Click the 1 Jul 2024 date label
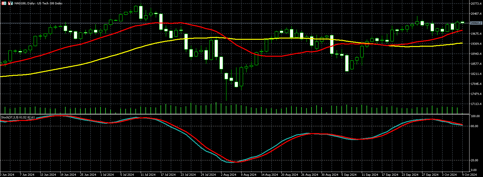 click(108, 174)
